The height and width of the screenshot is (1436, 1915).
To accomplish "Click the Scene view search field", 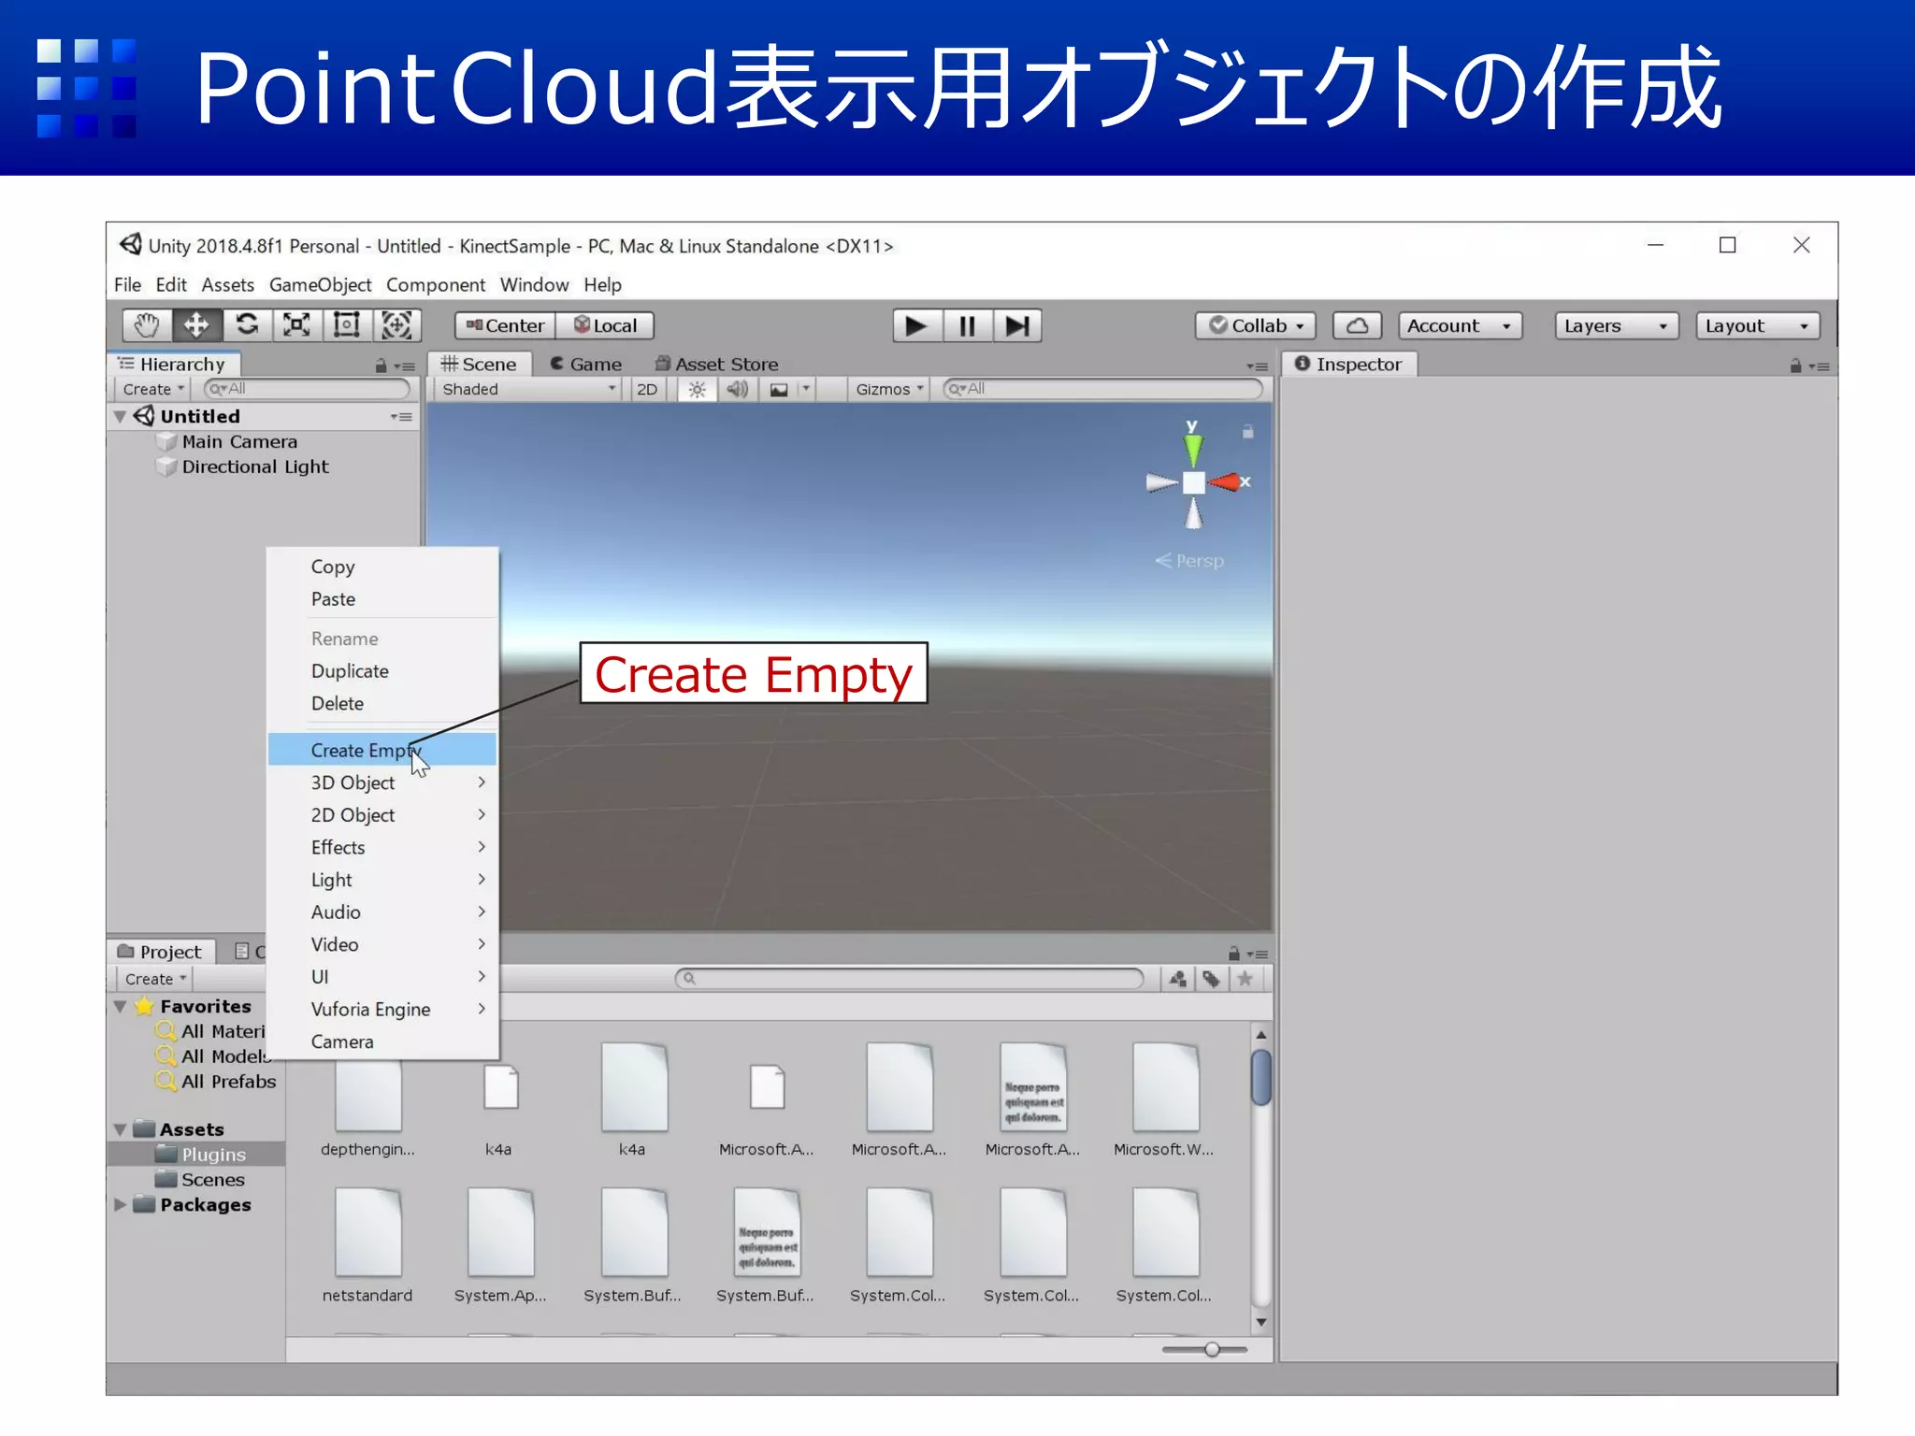I will pyautogui.click(x=1103, y=389).
